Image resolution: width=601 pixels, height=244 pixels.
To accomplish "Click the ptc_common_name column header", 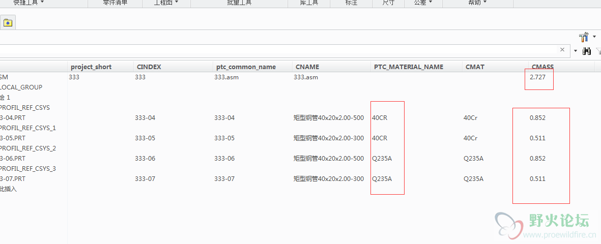I will pyautogui.click(x=246, y=67).
